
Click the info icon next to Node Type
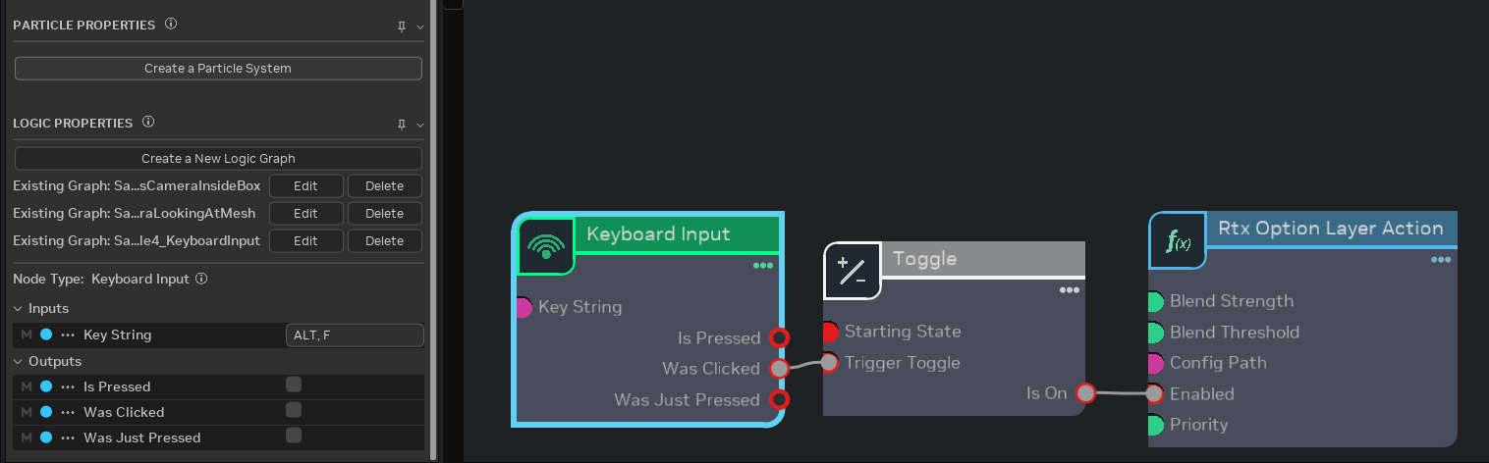click(x=201, y=279)
